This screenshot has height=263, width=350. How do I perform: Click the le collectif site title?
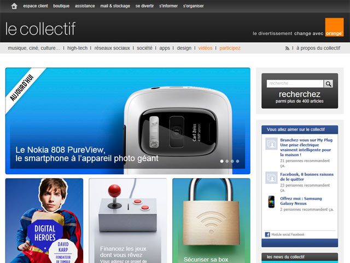40,28
